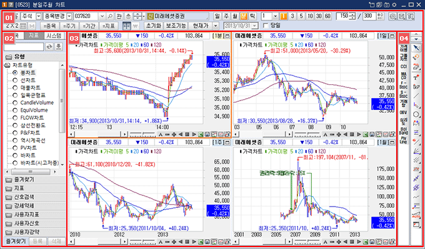
Task: Enable the 당일 checkbox
Action: [266, 26]
